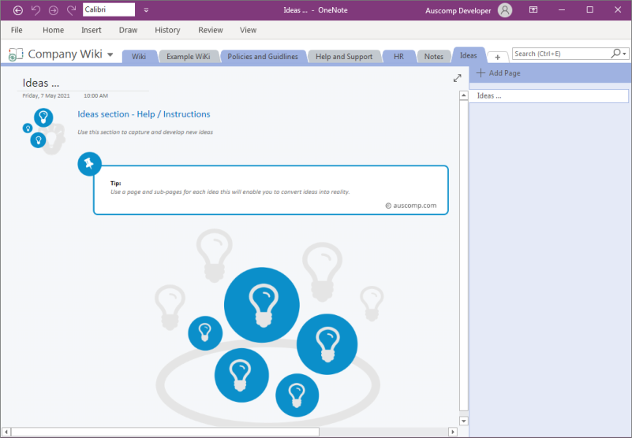
Task: Create a new section with plus tab
Action: coord(497,58)
